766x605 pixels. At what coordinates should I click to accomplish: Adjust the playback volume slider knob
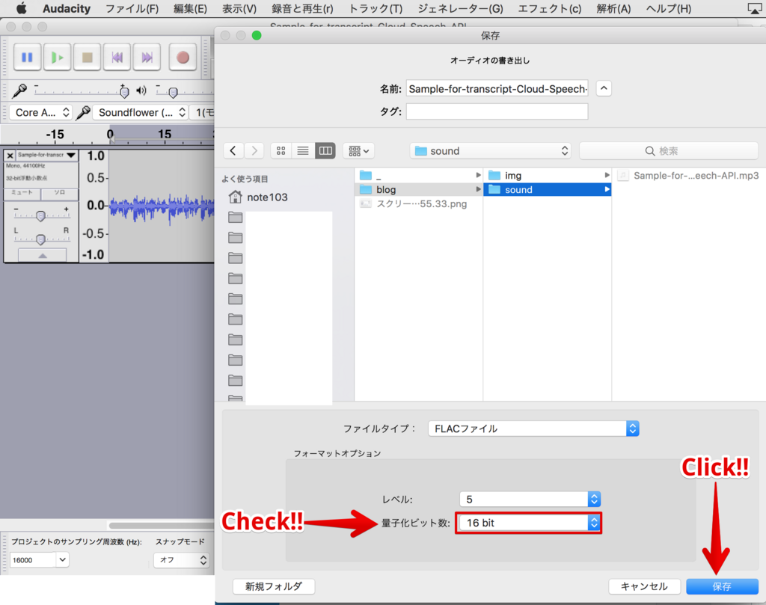173,92
